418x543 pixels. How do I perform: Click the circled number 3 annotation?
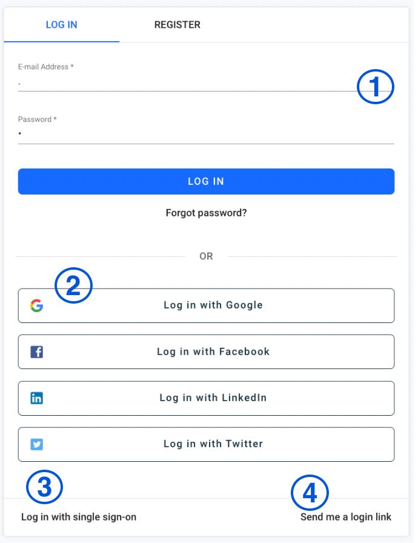point(45,487)
